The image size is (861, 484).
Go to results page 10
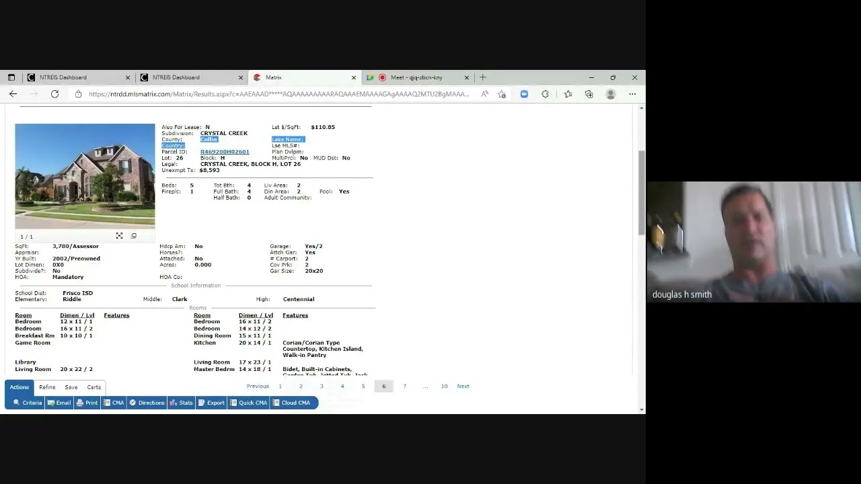click(444, 387)
